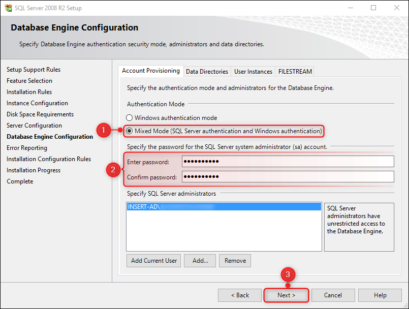Click the Confirm password field
Screen dimensions: 409x309
coord(288,177)
